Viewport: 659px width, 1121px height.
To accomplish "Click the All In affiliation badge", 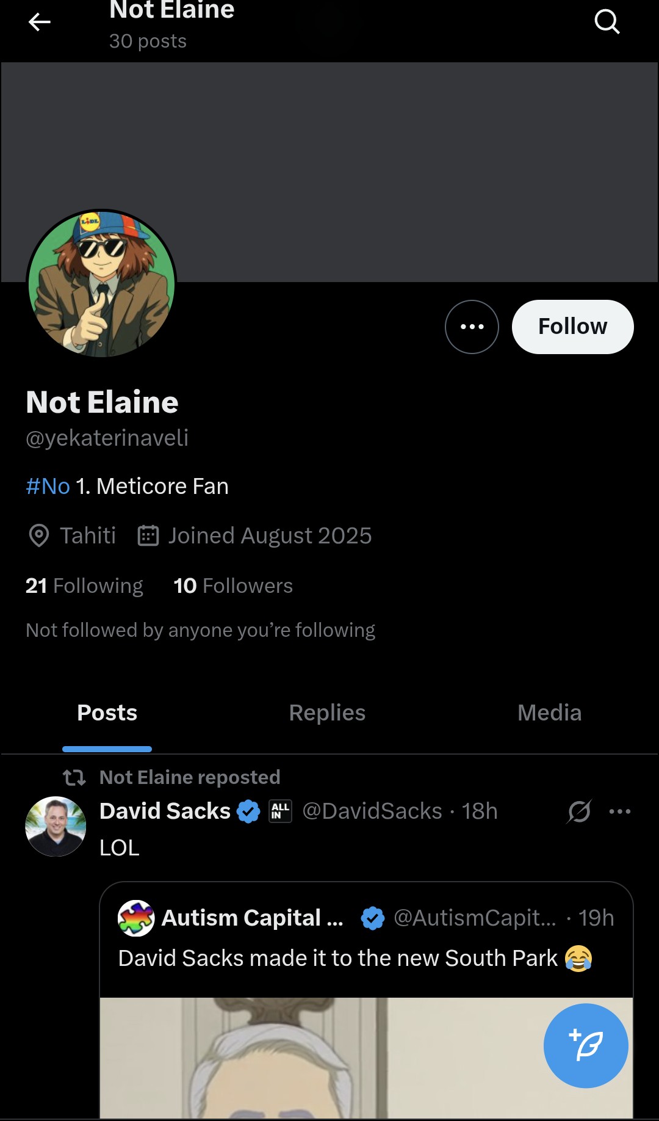I will (x=280, y=811).
